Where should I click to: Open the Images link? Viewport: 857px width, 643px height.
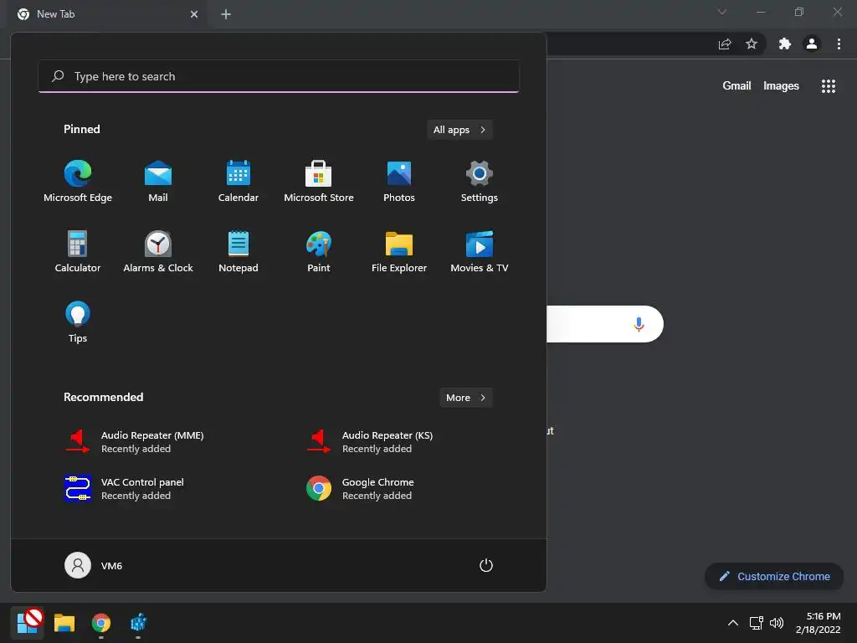(x=781, y=86)
